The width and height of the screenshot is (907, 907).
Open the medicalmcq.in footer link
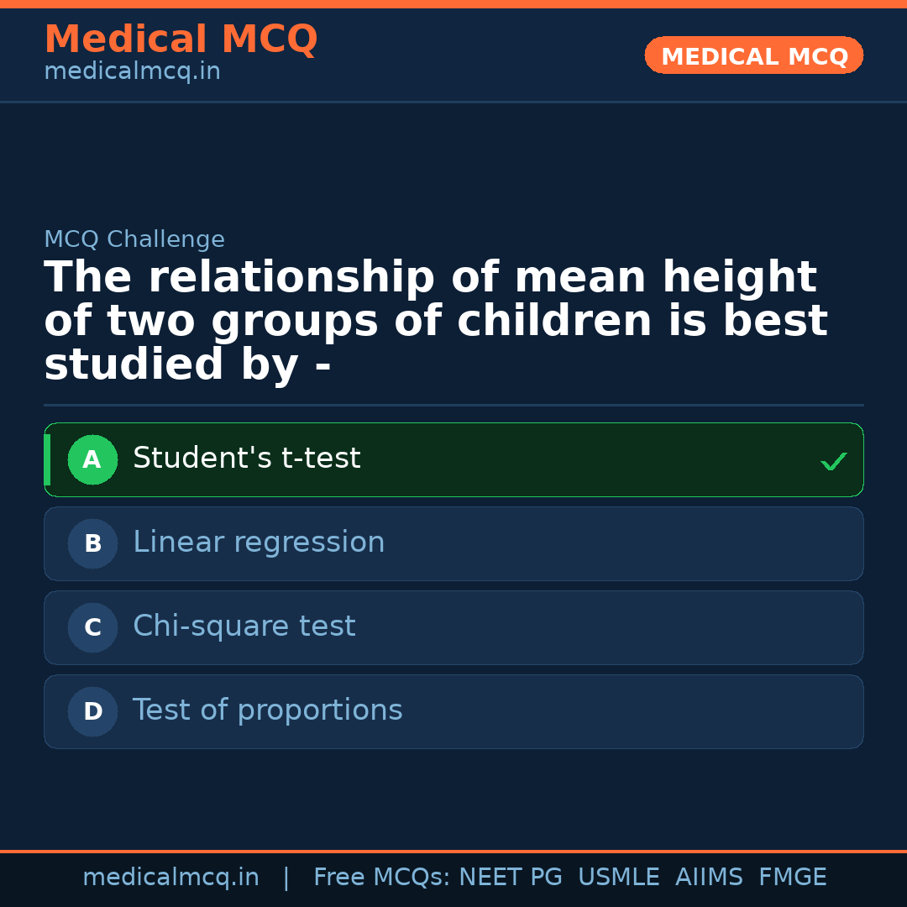tap(171, 877)
